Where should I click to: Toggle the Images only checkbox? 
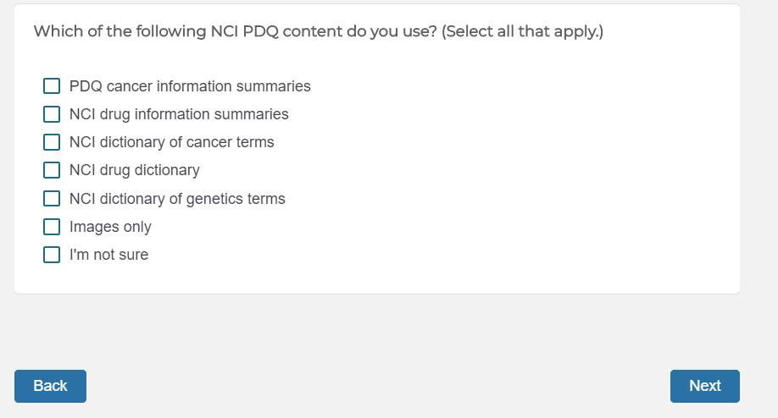[52, 227]
